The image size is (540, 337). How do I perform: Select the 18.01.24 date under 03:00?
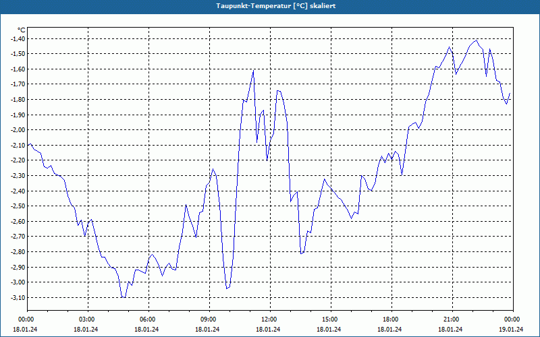86,329
